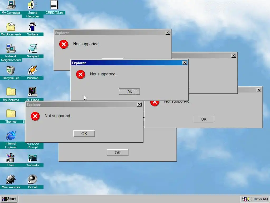Click the 10:58 AM taskbar clock

(260, 199)
